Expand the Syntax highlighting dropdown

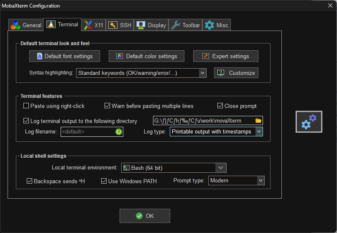(202, 73)
